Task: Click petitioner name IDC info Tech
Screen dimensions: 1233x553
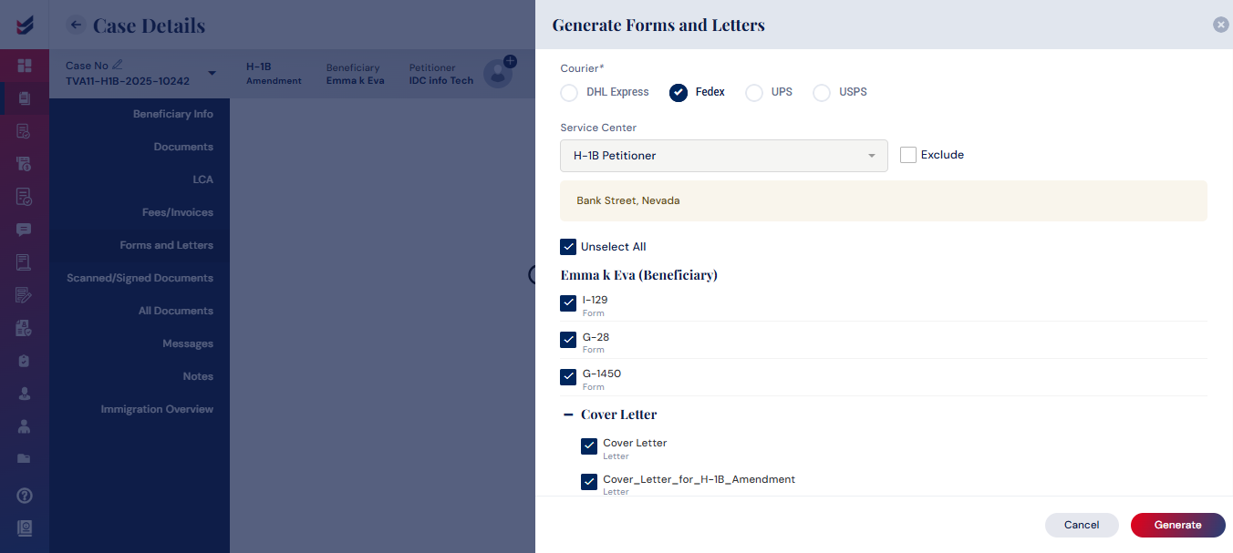Action: (441, 81)
